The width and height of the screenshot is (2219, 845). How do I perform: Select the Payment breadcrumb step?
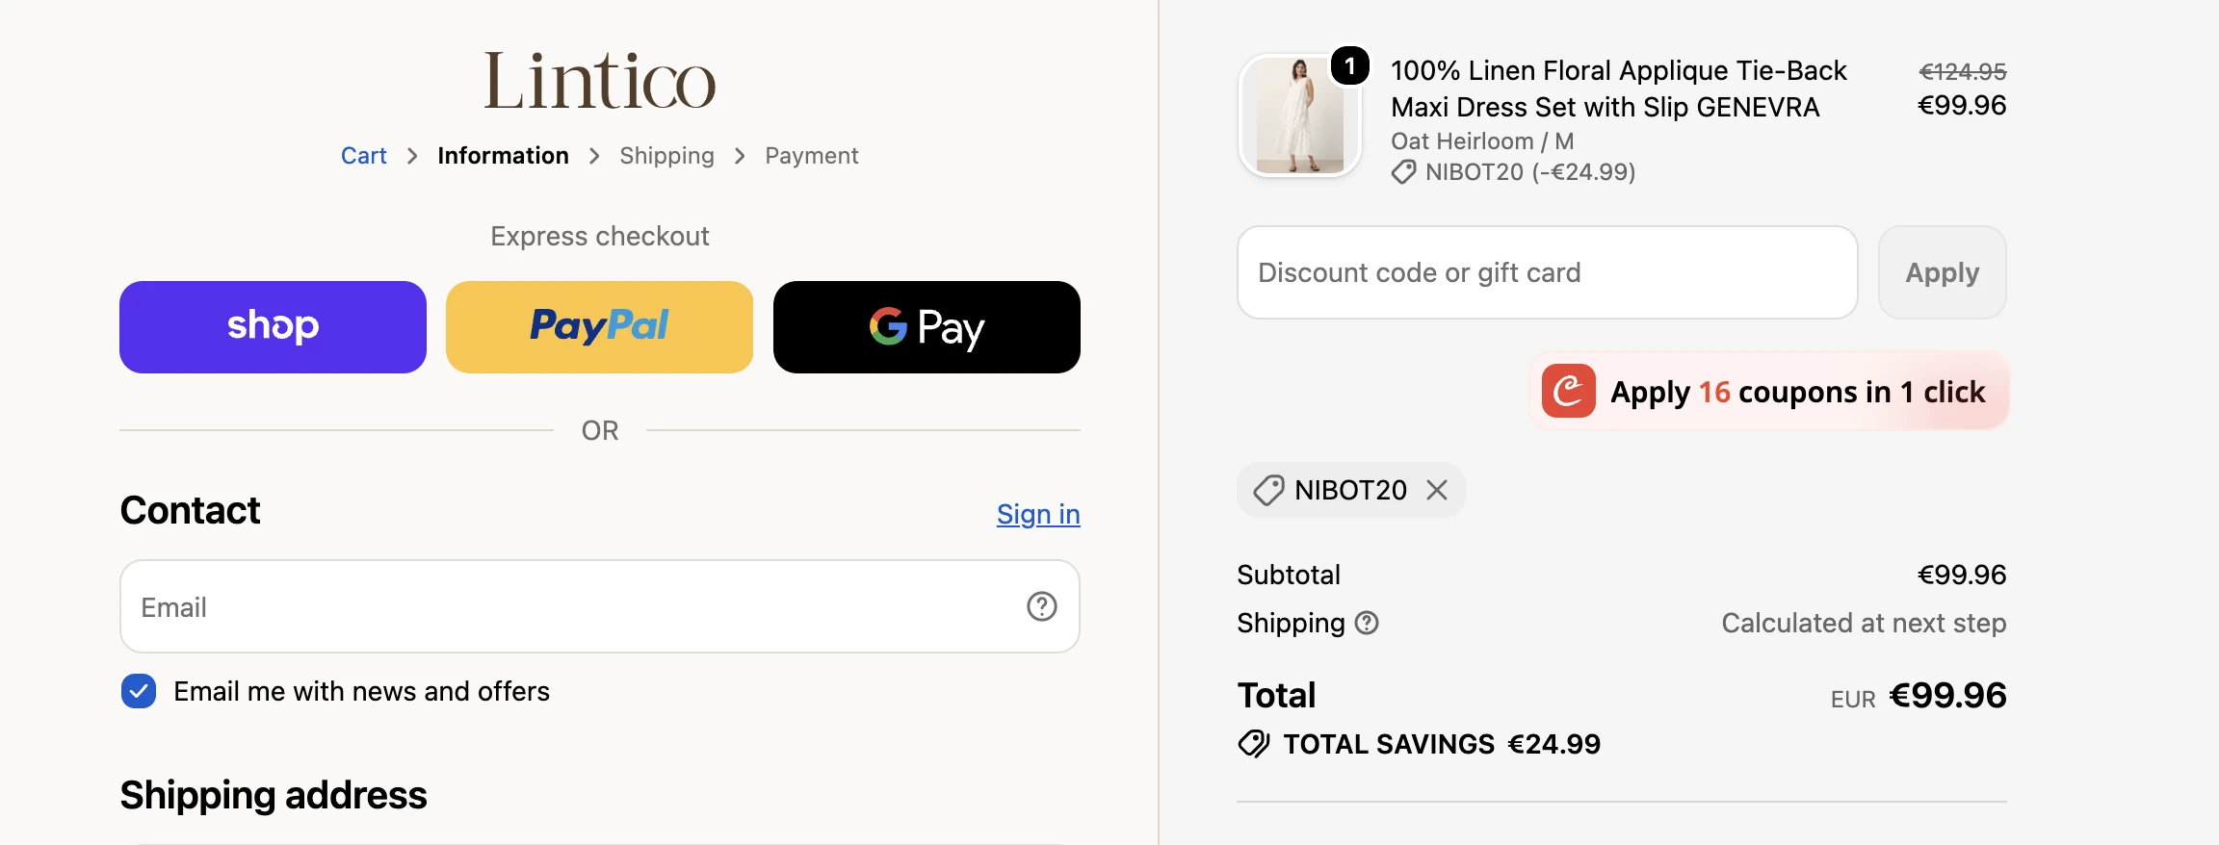(811, 156)
